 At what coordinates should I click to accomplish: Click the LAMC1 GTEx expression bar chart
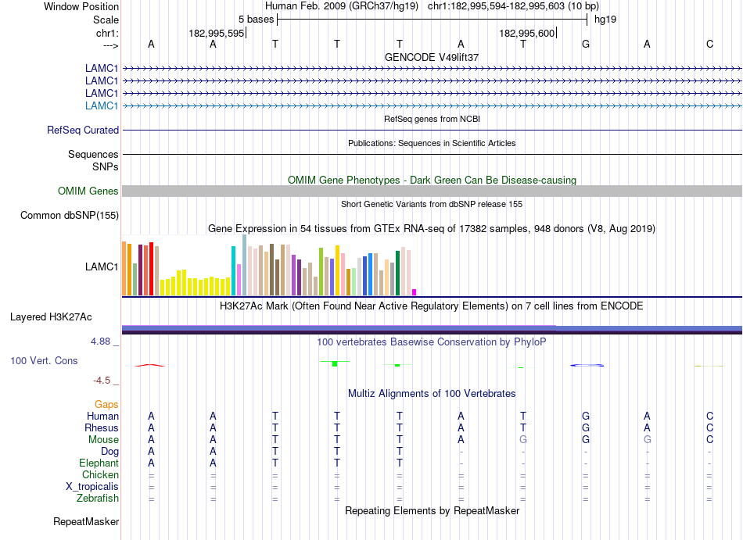(269, 265)
